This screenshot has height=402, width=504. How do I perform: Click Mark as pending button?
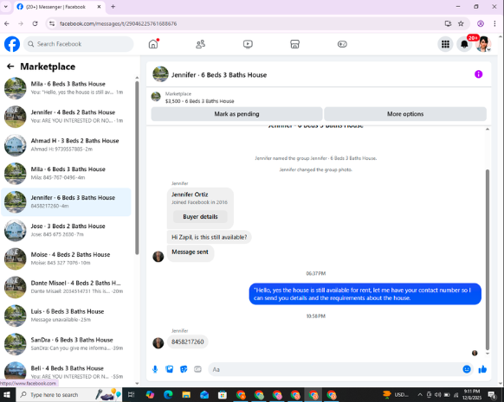(236, 114)
